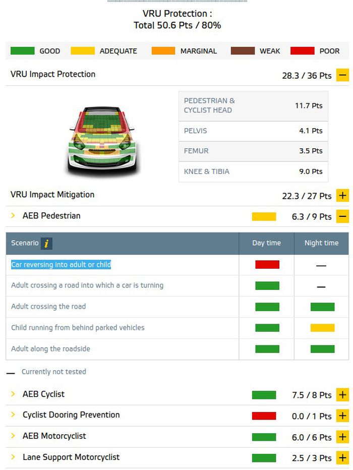Viewport: 353px width, 470px height.
Task: Click red daytime rating for car reversing
Action: point(267,265)
